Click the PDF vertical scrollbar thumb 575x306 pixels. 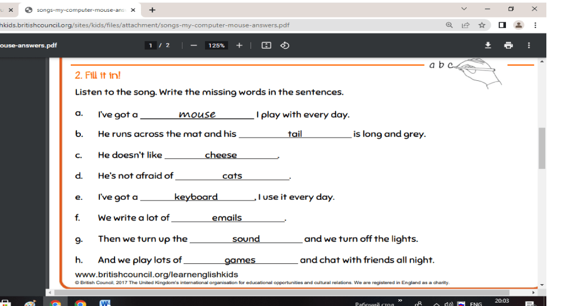coord(542,148)
